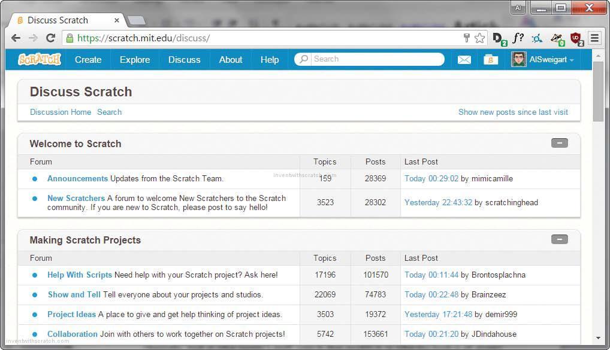Open last post 'Today 00:22:48'
The height and width of the screenshot is (350, 610).
coord(431,294)
